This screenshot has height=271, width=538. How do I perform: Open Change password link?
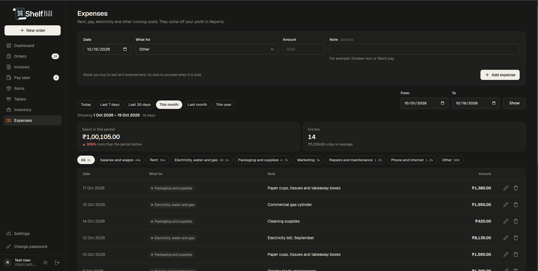pos(32,247)
